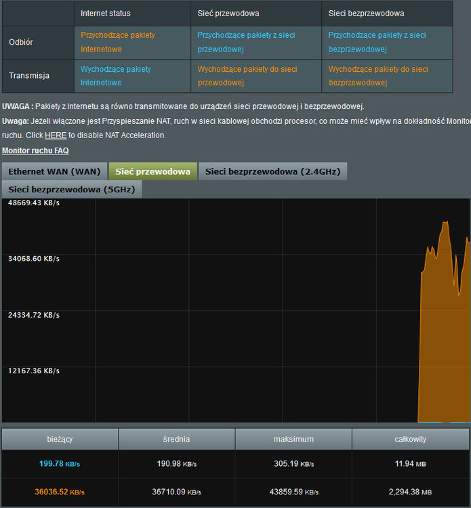Image resolution: width=471 pixels, height=508 pixels.
Task: Click the total value 11.94 MB
Action: 411,463
